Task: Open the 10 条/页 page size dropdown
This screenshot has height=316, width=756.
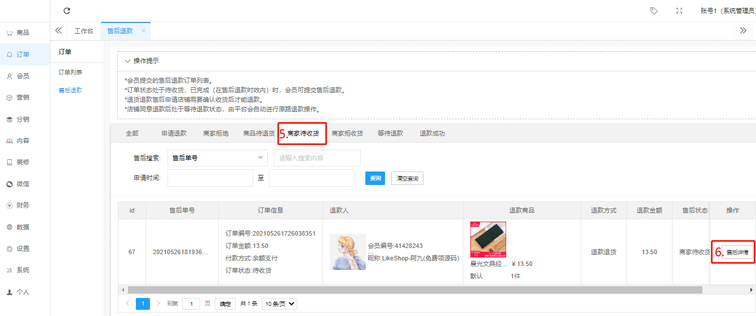Action: pos(280,304)
